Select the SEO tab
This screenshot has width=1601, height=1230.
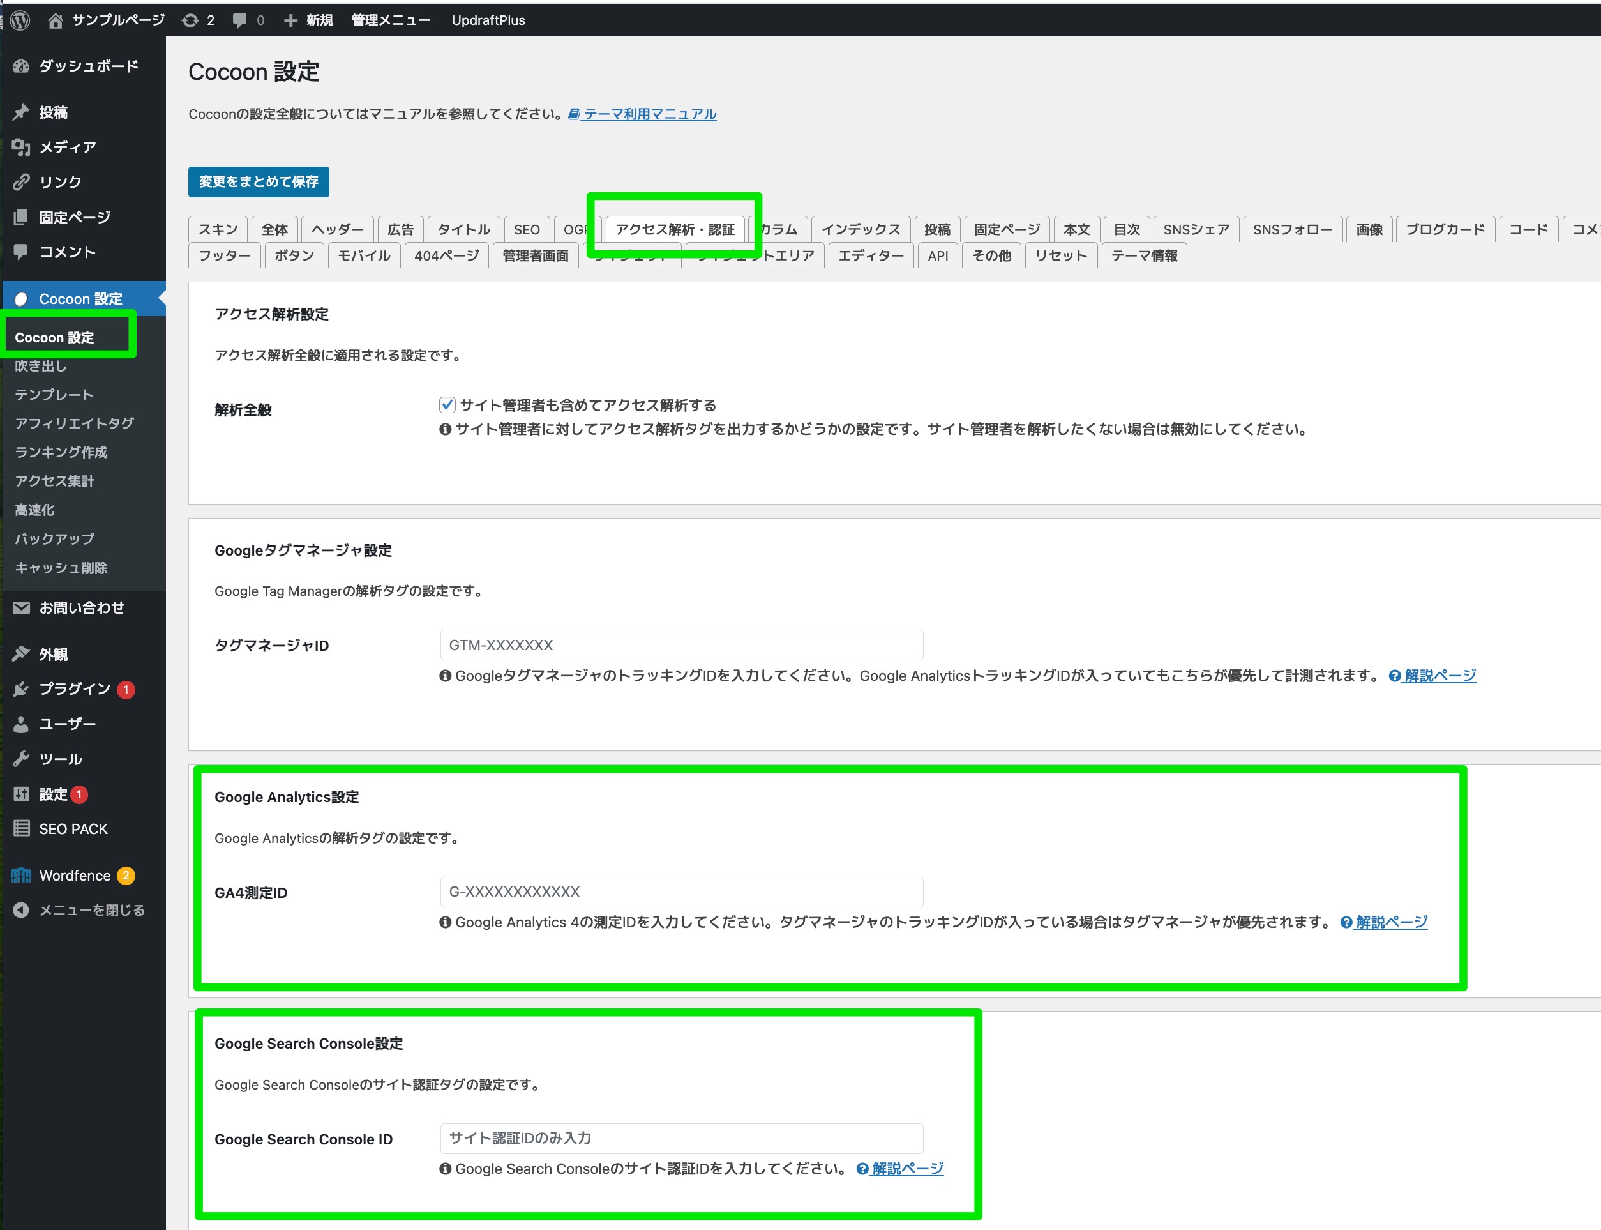(x=527, y=230)
